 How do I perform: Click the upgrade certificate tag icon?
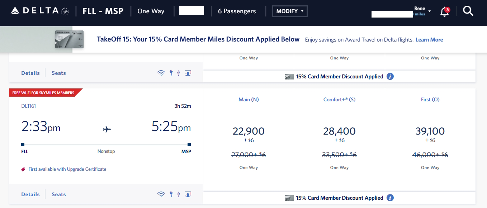pyautogui.click(x=23, y=169)
